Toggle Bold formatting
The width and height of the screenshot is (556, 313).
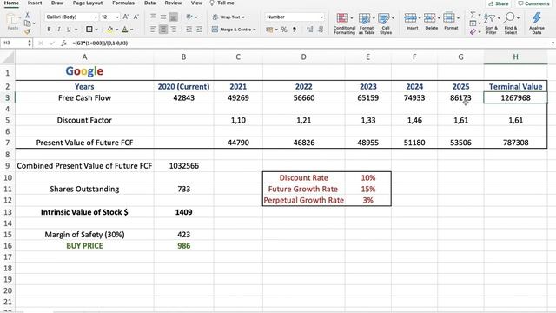point(49,30)
